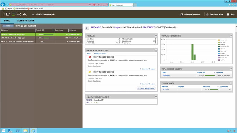
Task: Switch to Internet Explorer on the taskbar
Action: click(x=33, y=131)
